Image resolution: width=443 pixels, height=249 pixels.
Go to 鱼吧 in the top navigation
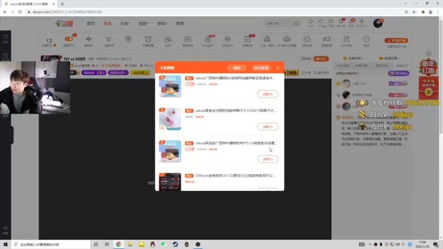point(180,23)
